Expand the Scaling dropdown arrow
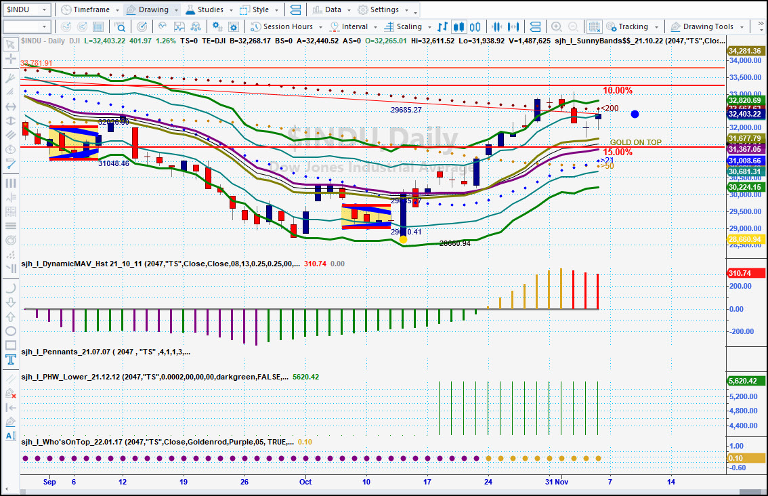The height and width of the screenshot is (496, 768). pyautogui.click(x=429, y=28)
